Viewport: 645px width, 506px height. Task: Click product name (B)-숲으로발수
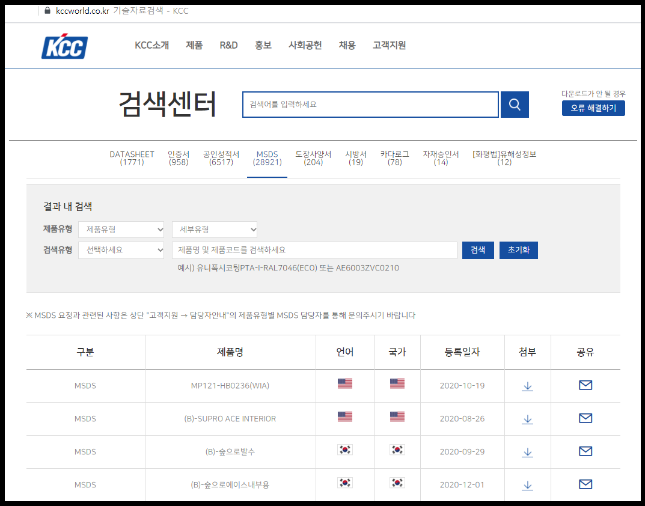pyautogui.click(x=230, y=452)
